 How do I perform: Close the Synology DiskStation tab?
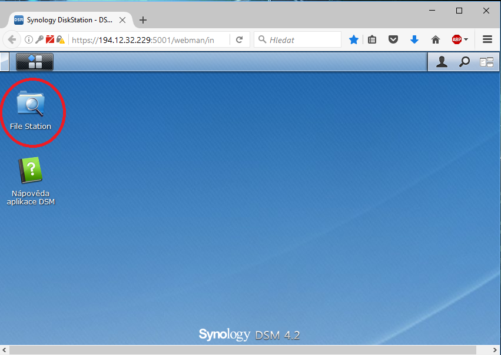tap(122, 20)
